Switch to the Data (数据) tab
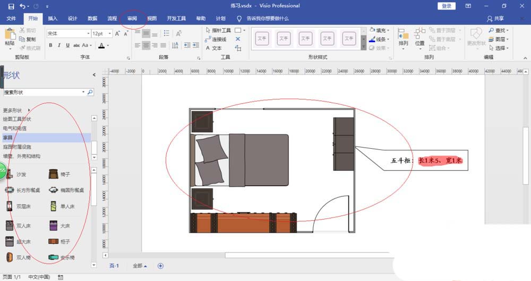Screen dimensions: 531x281 click(92, 19)
